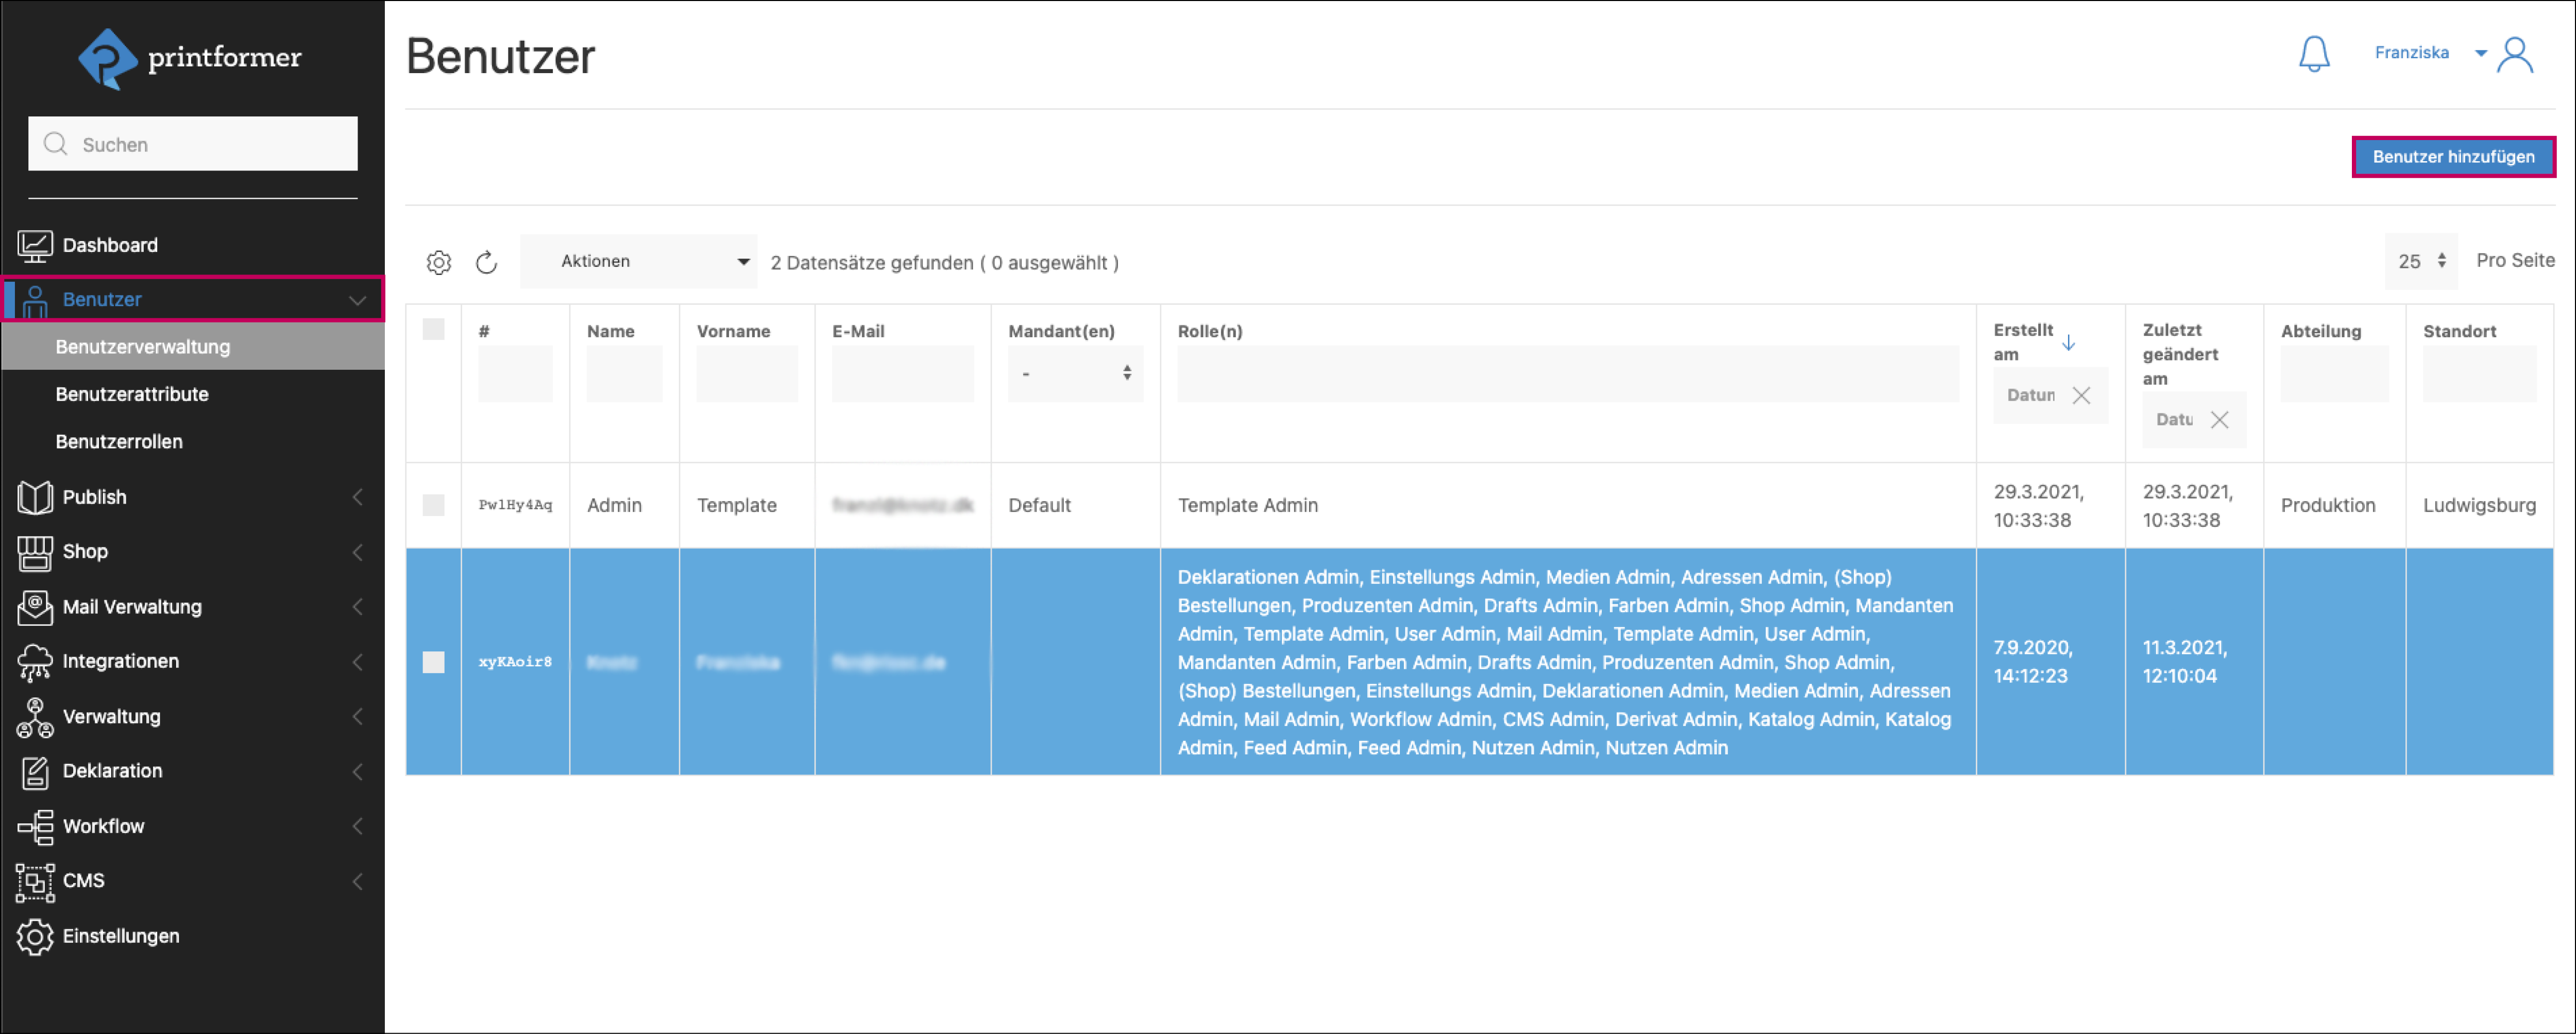
Task: Expand the Publish menu chevron
Action: point(357,497)
